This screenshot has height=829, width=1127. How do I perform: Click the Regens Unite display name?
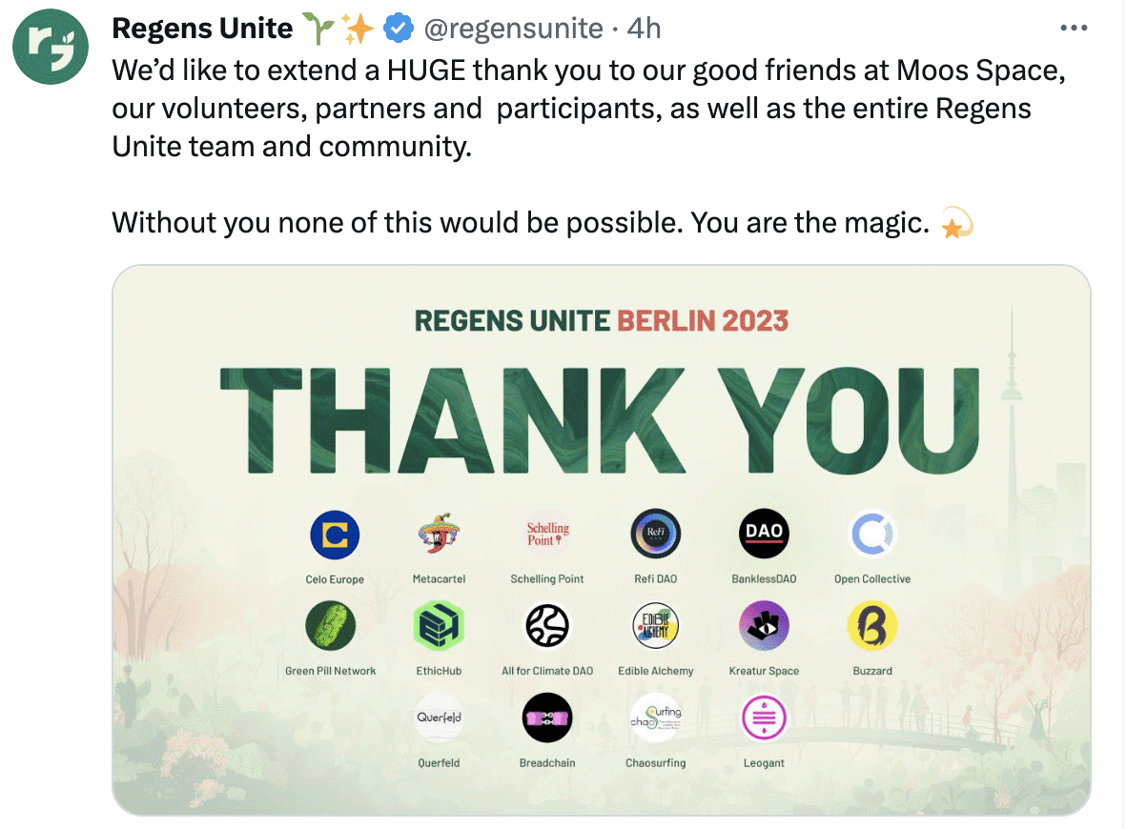click(202, 28)
